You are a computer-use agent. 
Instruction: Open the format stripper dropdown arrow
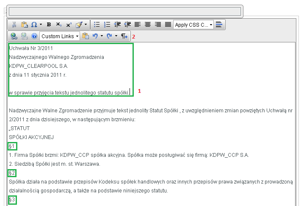86,25
